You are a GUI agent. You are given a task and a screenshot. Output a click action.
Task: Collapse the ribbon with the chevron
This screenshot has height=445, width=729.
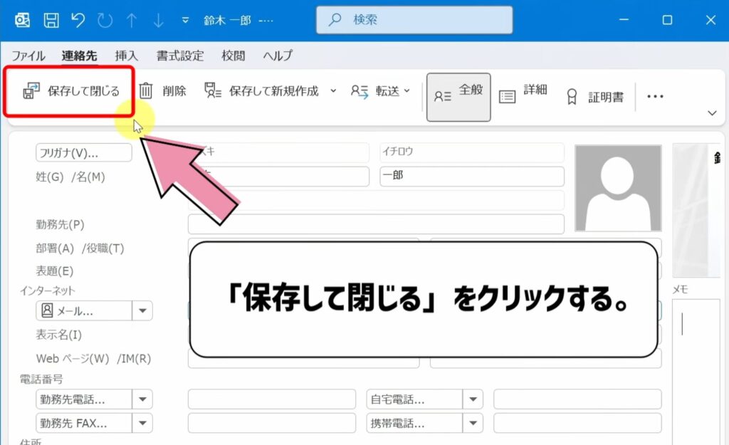point(712,112)
